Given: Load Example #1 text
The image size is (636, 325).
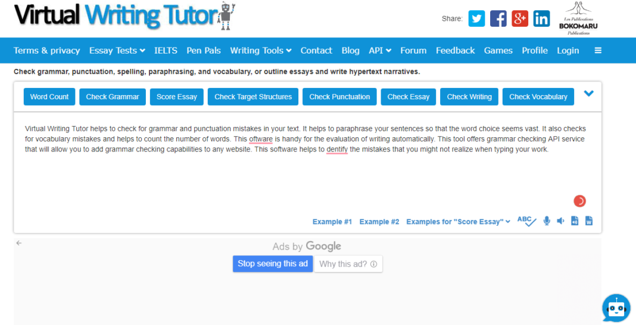Looking at the screenshot, I should 332,222.
